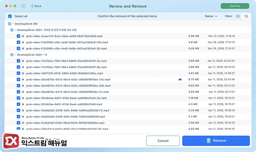Uncheck grok-video-1e8f1379 file checkbox

pyautogui.click(x=18, y=73)
